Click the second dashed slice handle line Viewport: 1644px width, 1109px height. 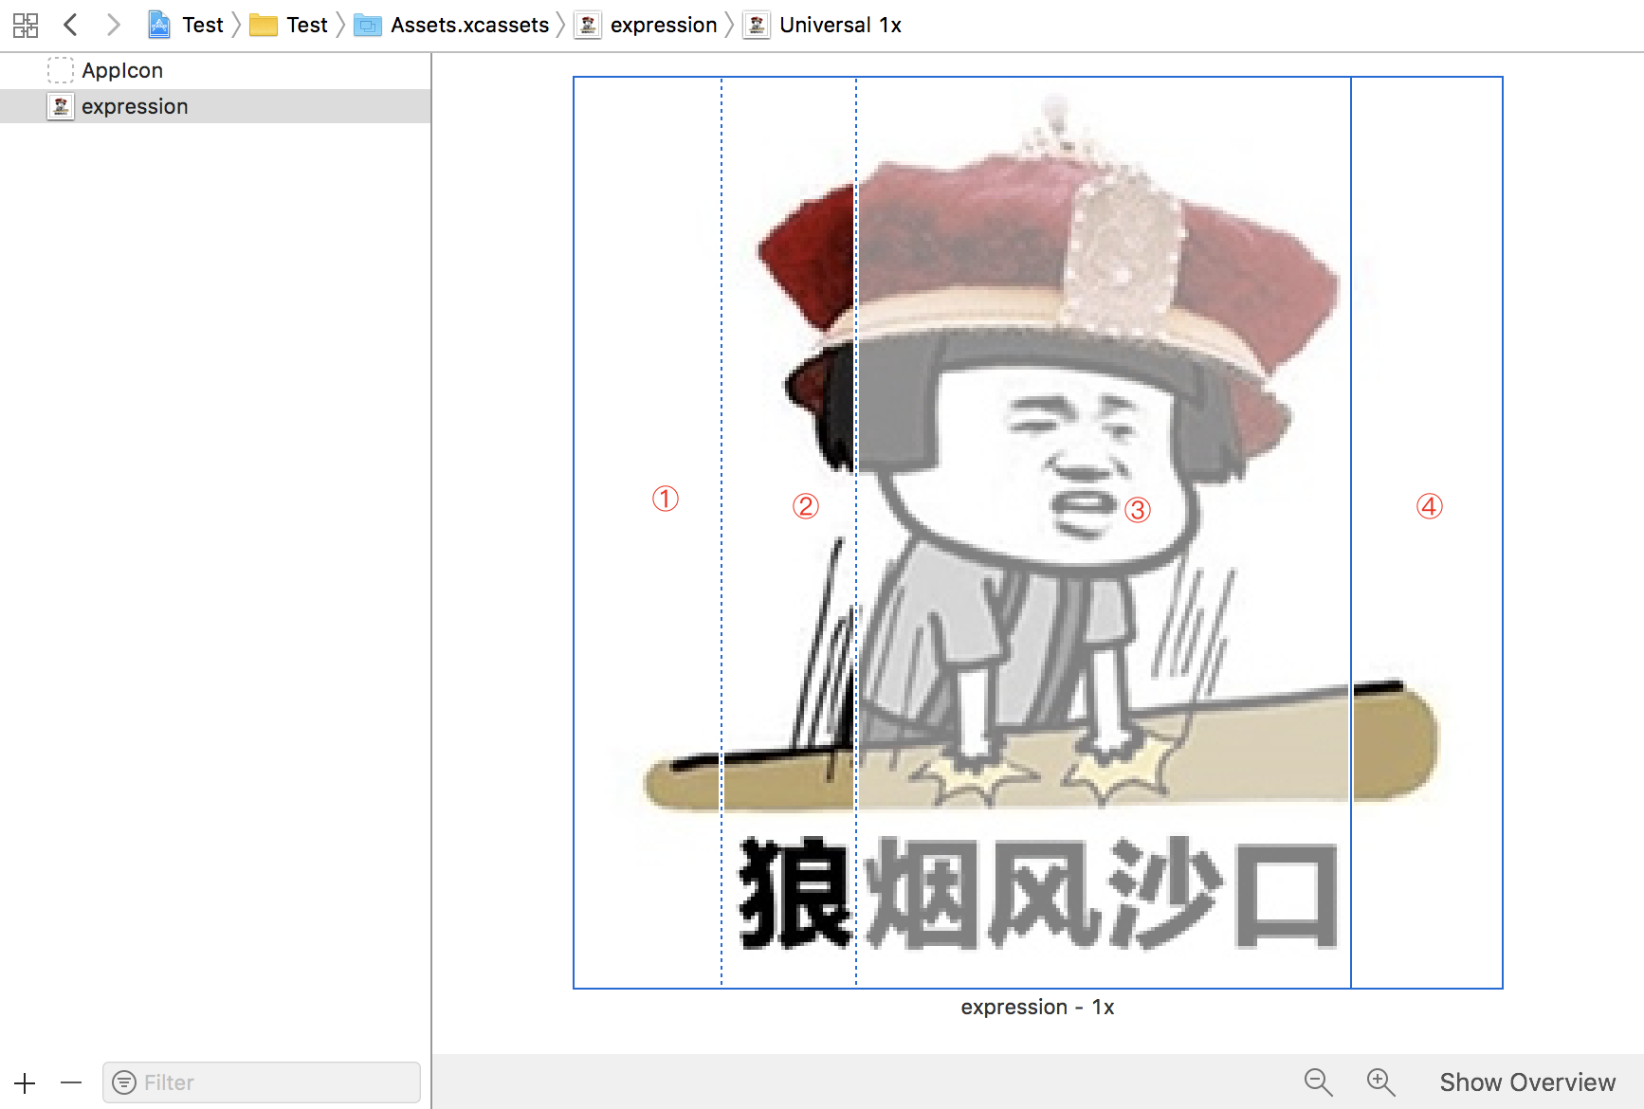coord(856,532)
